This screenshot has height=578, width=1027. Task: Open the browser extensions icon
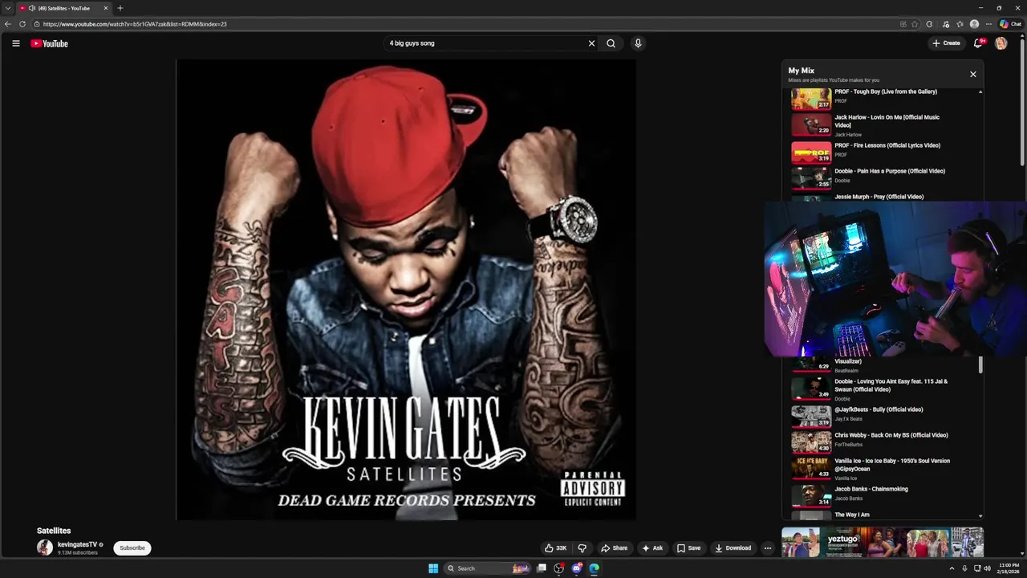click(929, 24)
